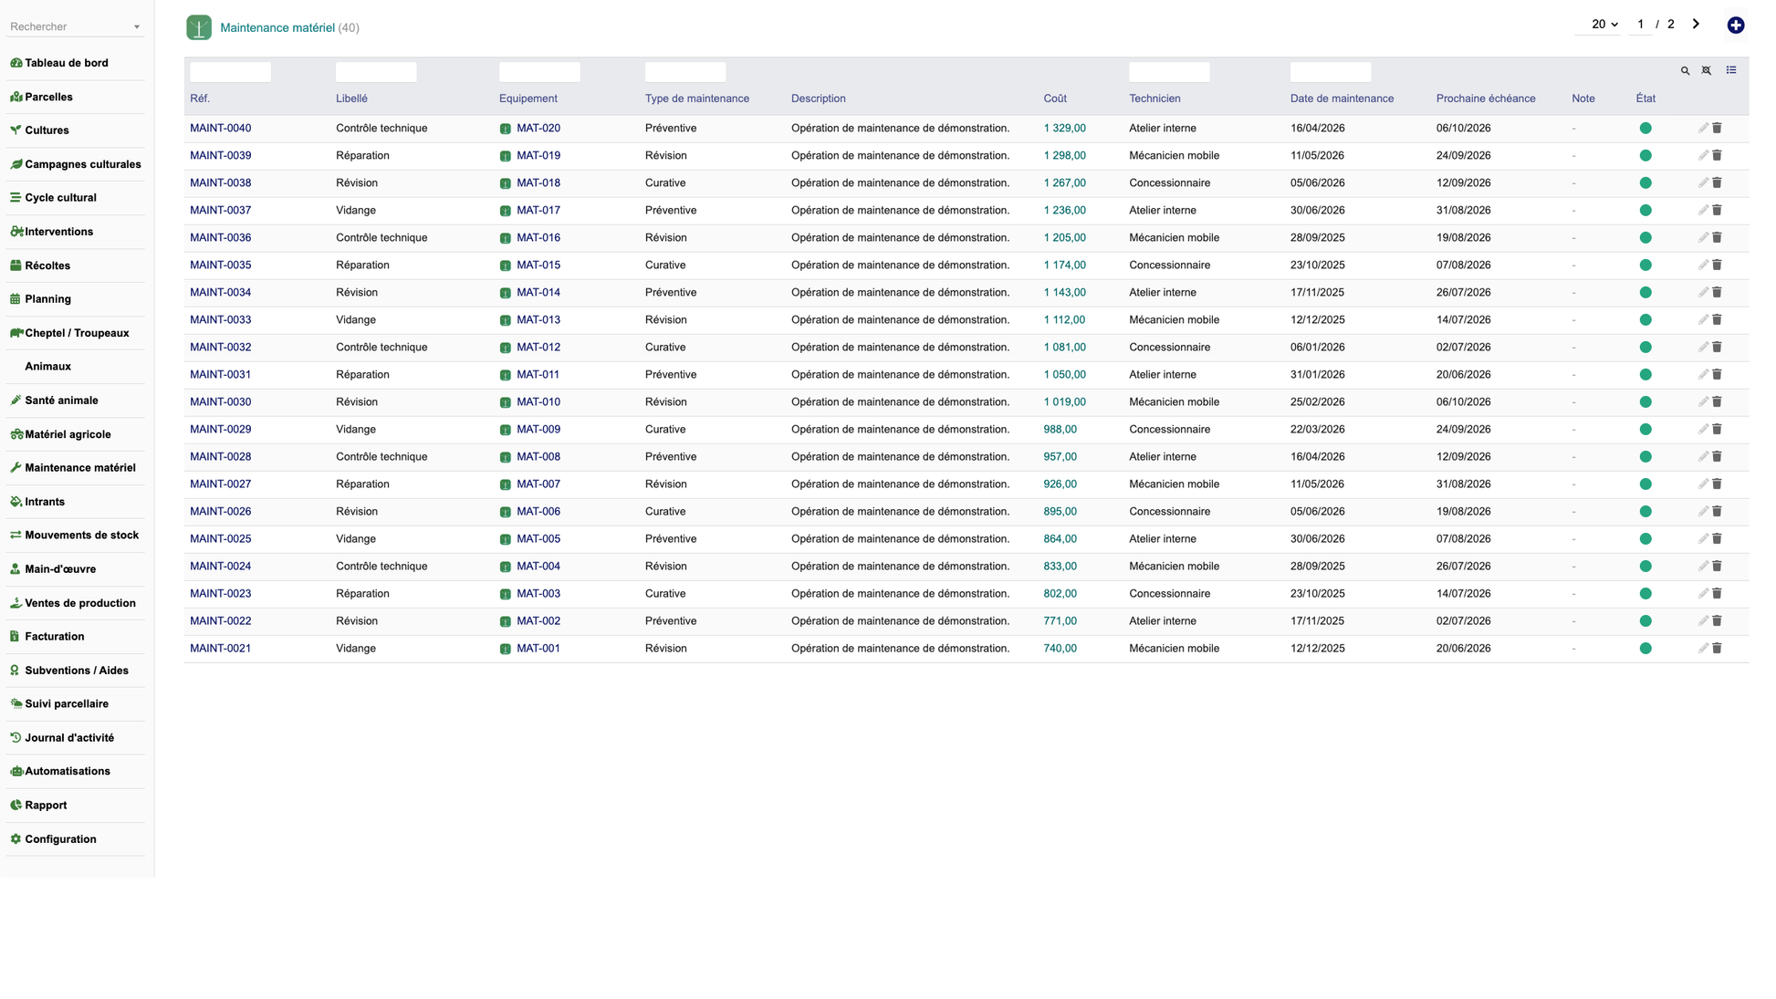Viewport: 1776px width, 999px height.
Task: Delete row MAINT-0040 with trash icon
Action: click(x=1717, y=129)
